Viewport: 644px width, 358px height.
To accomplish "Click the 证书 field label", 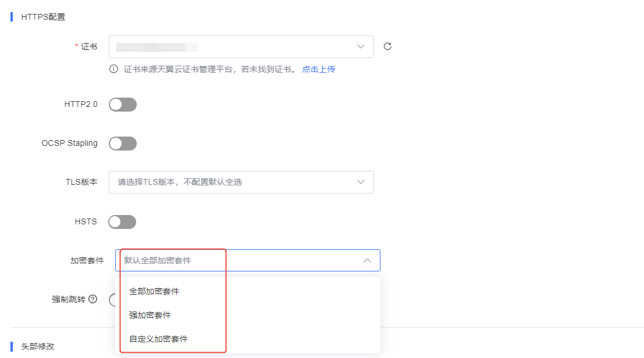I will 88,46.
